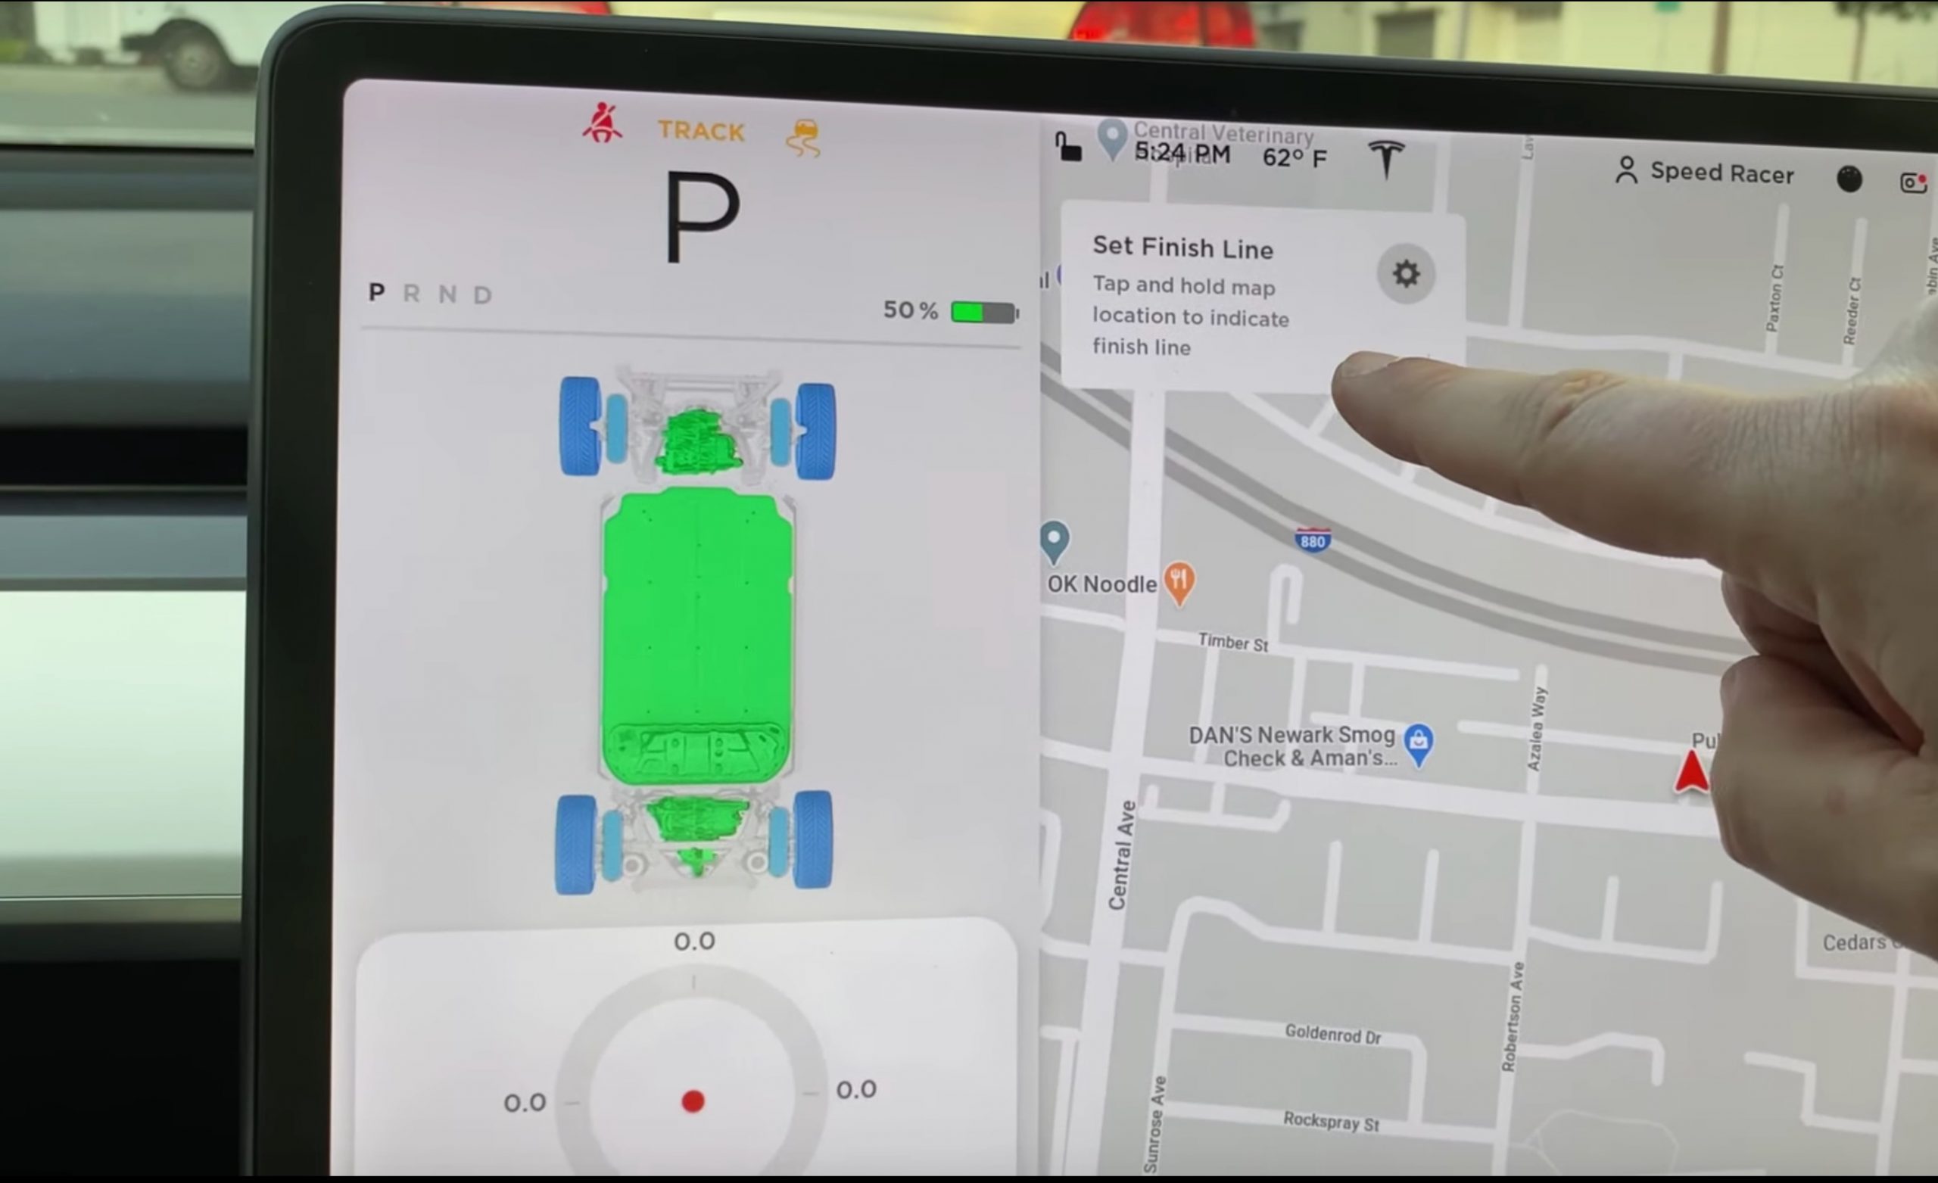Enable N mode in PRND selector
This screenshot has width=1938, height=1183.
(x=447, y=294)
